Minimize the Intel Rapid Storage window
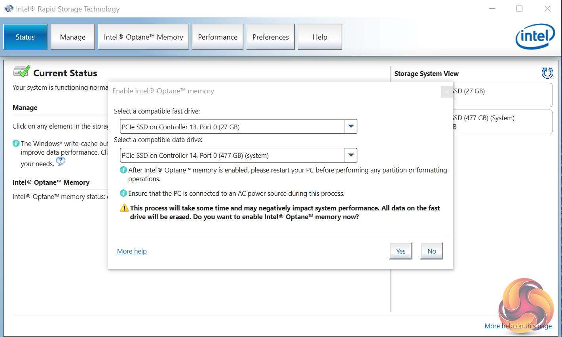Image resolution: width=562 pixels, height=337 pixels. click(x=492, y=8)
